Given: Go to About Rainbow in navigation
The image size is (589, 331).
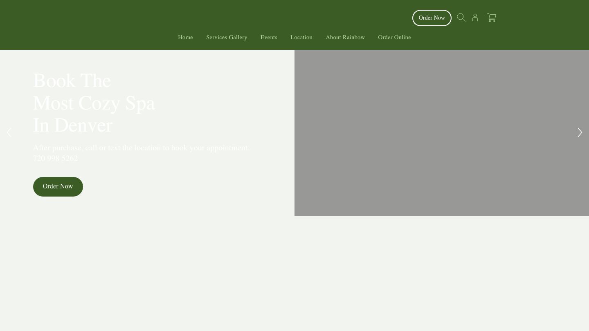Looking at the screenshot, I should point(345,38).
